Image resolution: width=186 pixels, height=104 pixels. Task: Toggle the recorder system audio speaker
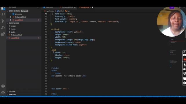[x=185, y=69]
